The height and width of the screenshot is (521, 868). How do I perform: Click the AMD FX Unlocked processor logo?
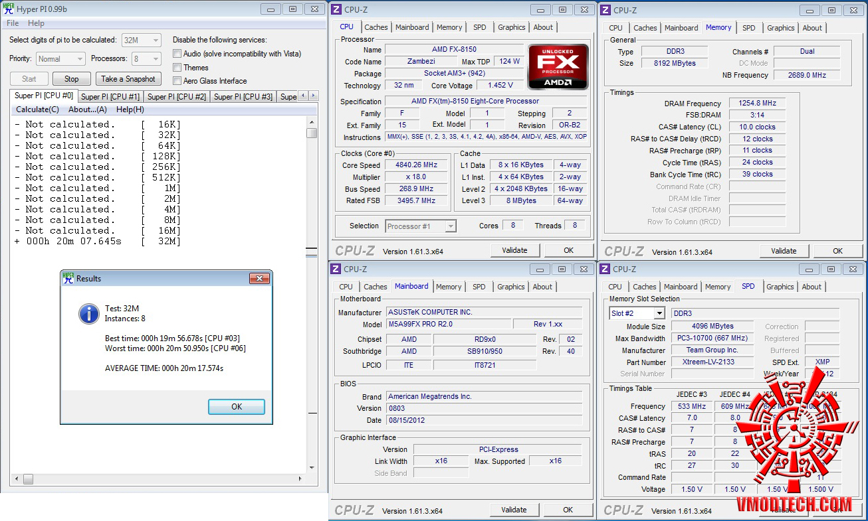point(558,67)
